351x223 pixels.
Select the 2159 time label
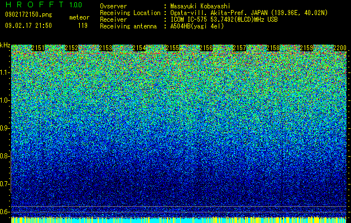306,48
